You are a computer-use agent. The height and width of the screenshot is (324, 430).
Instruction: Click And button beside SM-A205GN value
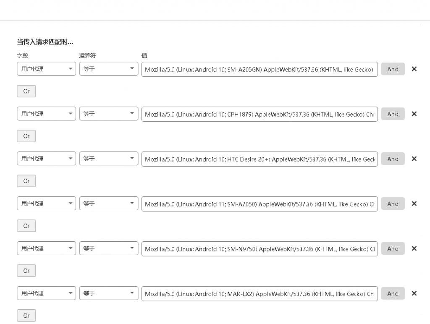point(393,69)
